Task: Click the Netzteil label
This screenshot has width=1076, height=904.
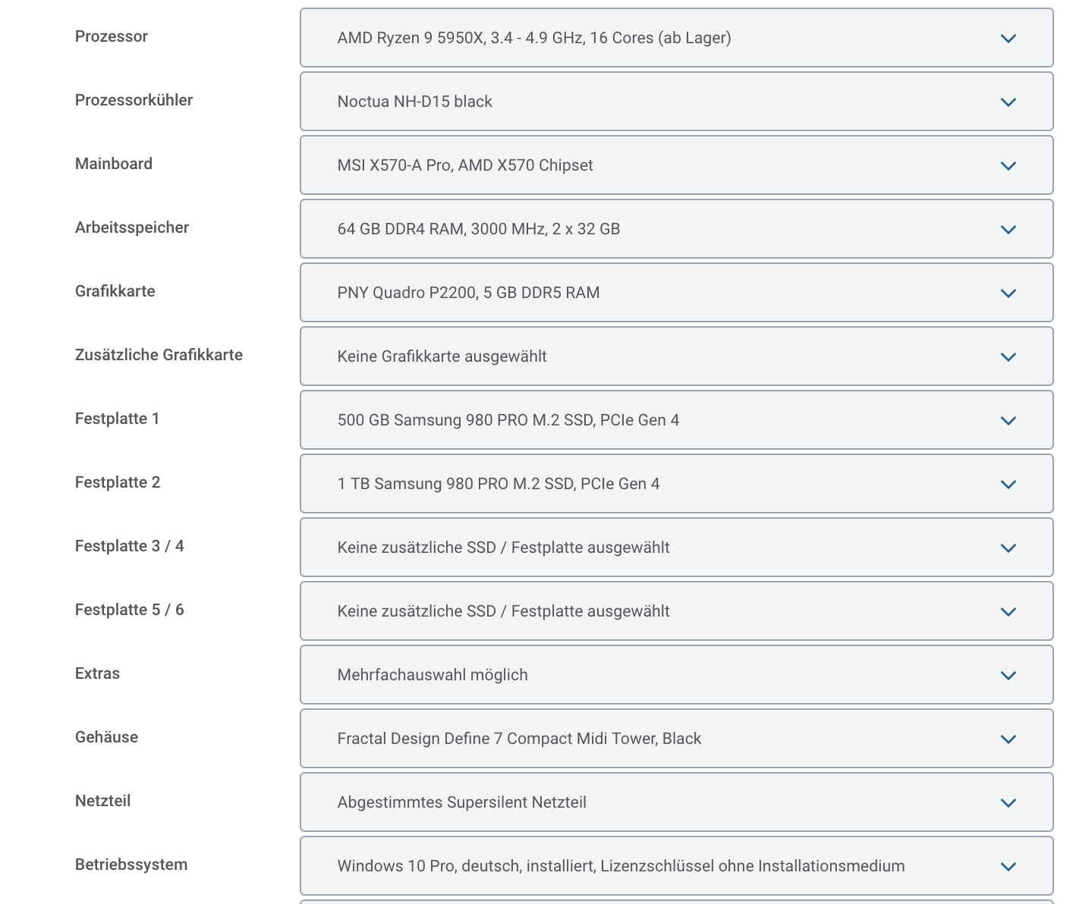Action: (102, 801)
